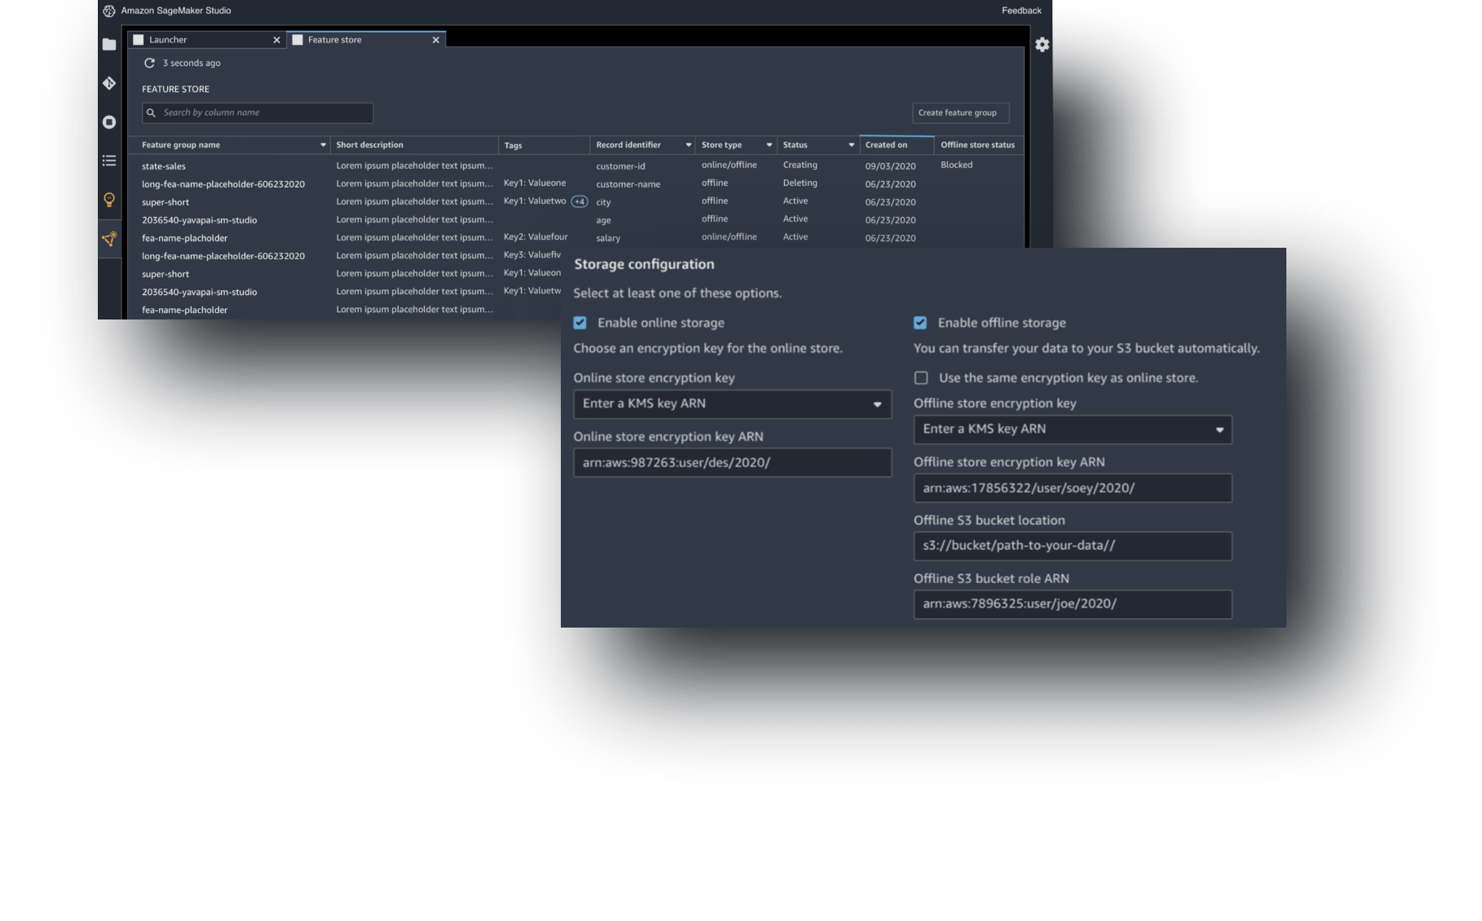Open the running terminals and kernels panel
Viewport: 1482px width, 921px height.
click(x=108, y=121)
